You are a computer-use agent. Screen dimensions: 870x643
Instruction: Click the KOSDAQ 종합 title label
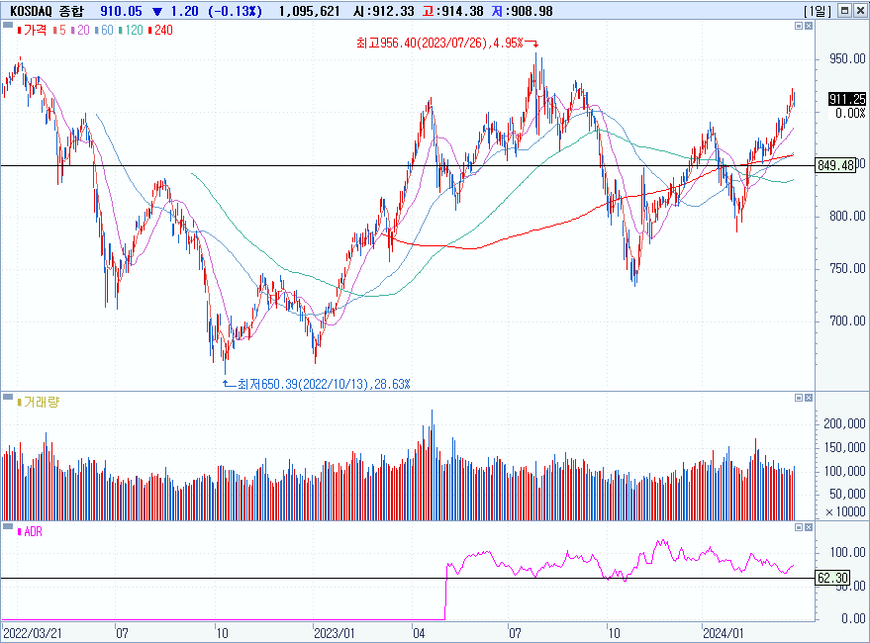[x=47, y=11]
